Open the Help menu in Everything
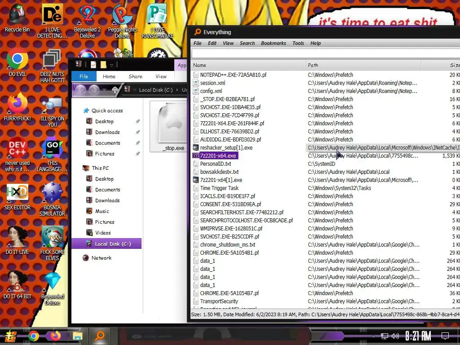This screenshot has width=460, height=345. tap(316, 43)
